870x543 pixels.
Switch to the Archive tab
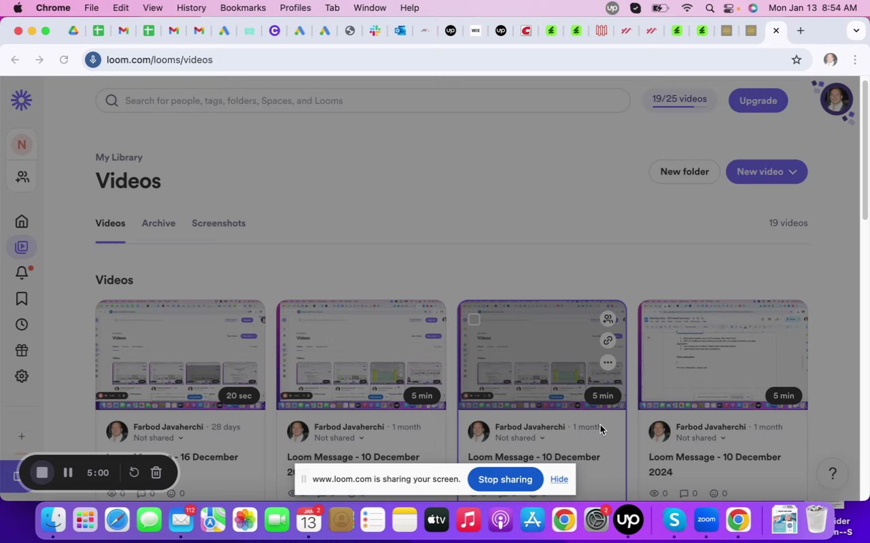pyautogui.click(x=158, y=223)
